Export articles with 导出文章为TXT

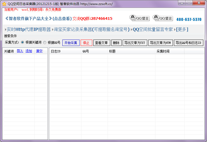click(135, 43)
